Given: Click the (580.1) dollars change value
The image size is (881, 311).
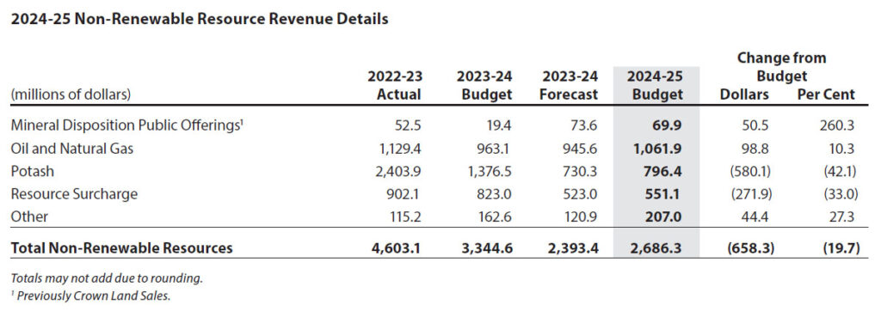Looking at the screenshot, I should [x=749, y=171].
